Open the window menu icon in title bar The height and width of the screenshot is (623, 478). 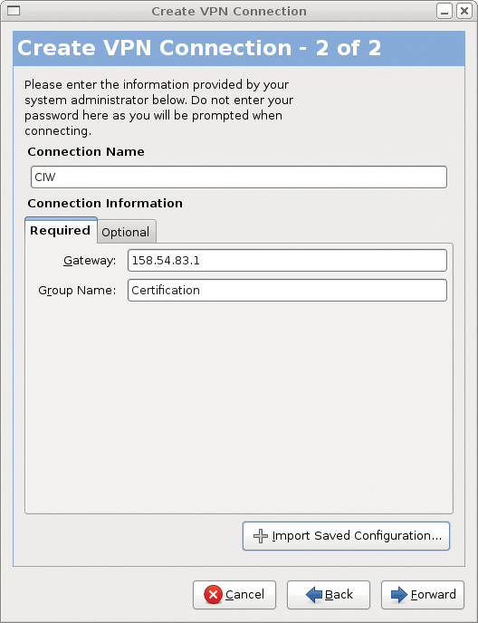(x=14, y=11)
